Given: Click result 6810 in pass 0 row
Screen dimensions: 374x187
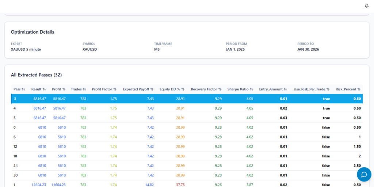Looking at the screenshot, I should point(42,127).
